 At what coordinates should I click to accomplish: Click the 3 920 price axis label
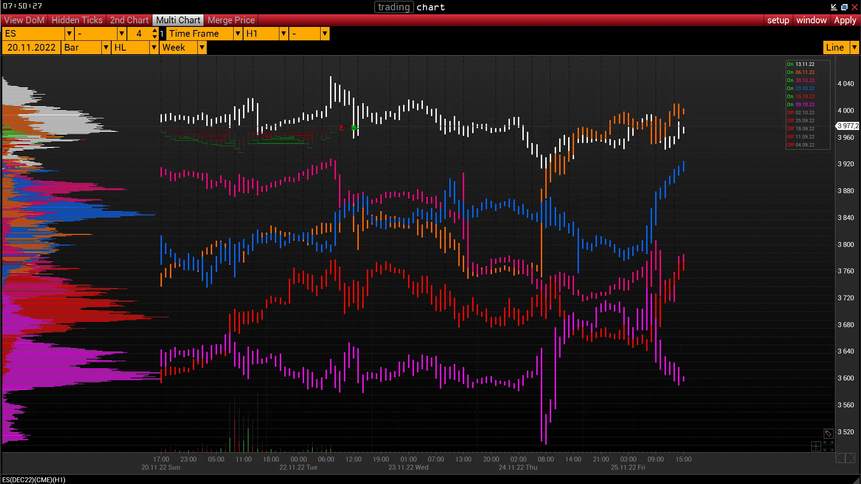(x=846, y=164)
